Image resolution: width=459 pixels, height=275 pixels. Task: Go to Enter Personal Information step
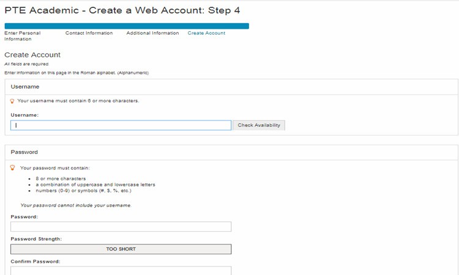pyautogui.click(x=23, y=36)
